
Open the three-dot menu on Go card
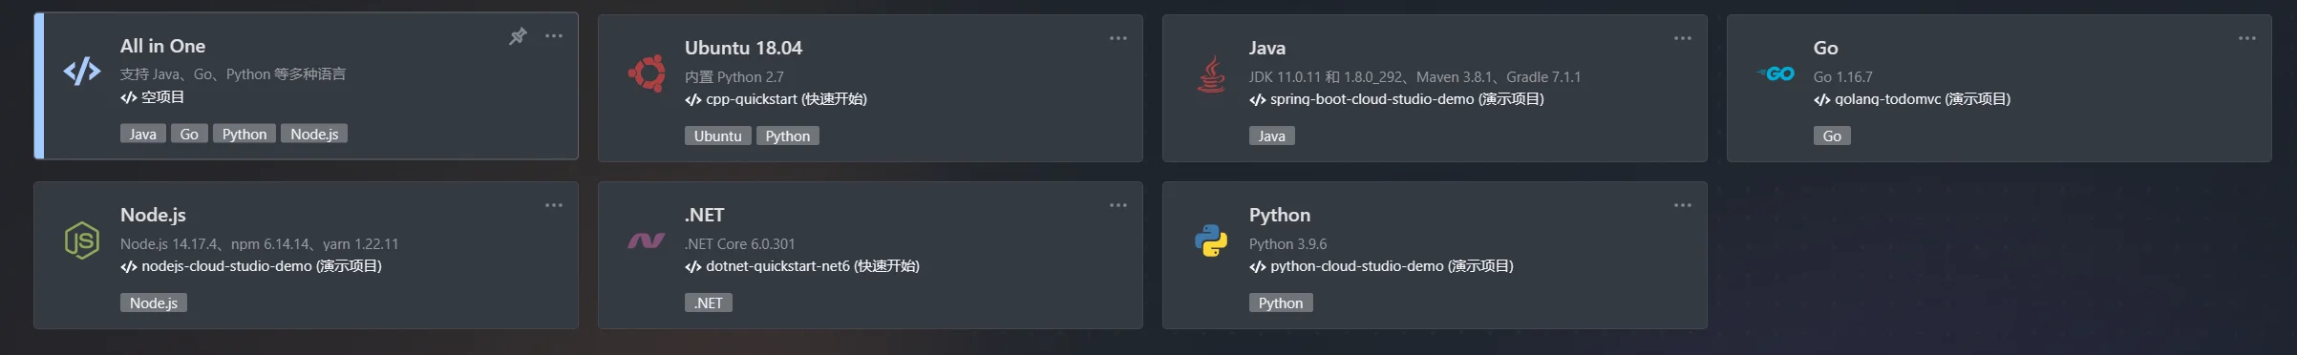(x=2247, y=38)
